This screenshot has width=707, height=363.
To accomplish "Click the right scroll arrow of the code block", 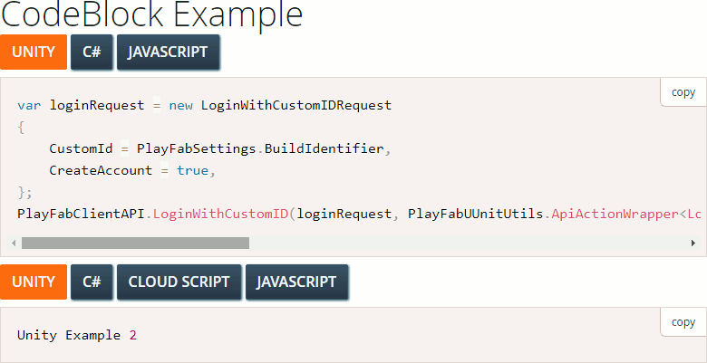I will (x=693, y=244).
